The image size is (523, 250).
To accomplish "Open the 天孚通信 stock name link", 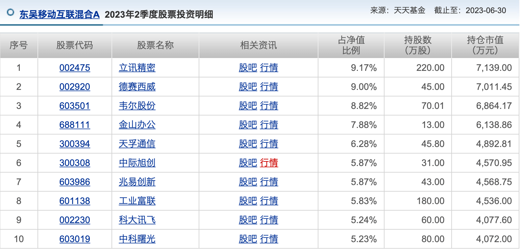I will [137, 144].
